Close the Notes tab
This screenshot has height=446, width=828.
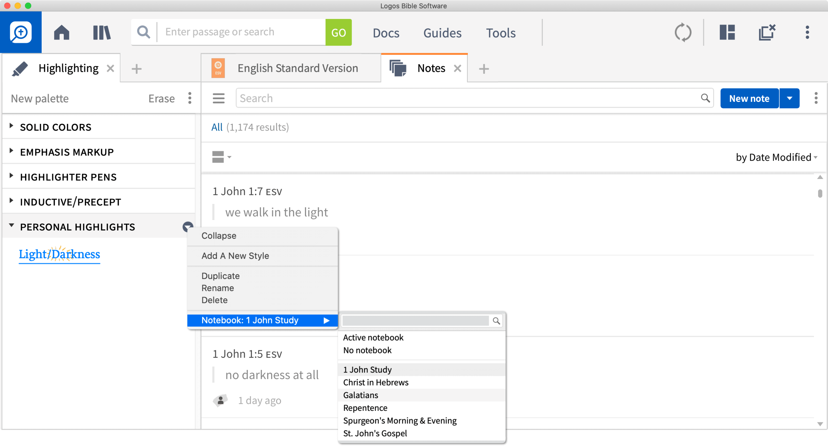457,68
